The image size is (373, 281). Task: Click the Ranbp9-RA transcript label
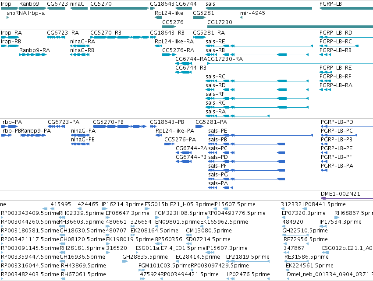[x=35, y=50]
